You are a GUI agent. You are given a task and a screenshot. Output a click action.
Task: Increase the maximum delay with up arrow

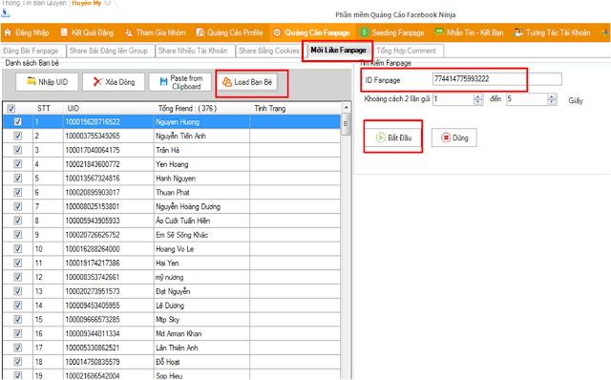[552, 96]
